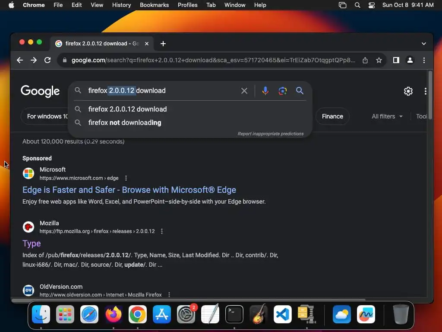Open App Store from the Dock
442x332 pixels.
pos(162,314)
